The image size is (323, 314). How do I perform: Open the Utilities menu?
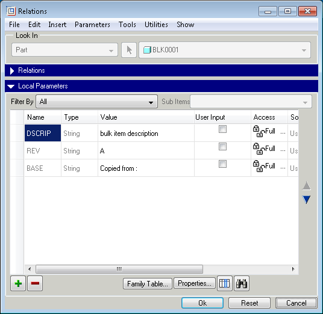tap(156, 25)
